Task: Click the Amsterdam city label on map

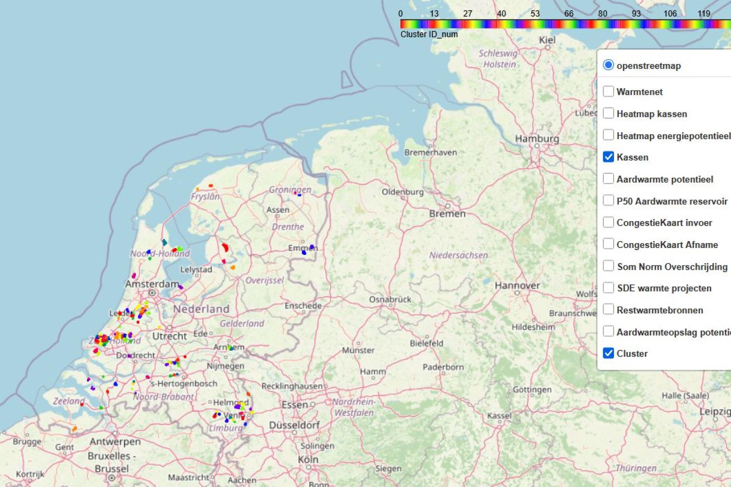Action: pyautogui.click(x=152, y=284)
